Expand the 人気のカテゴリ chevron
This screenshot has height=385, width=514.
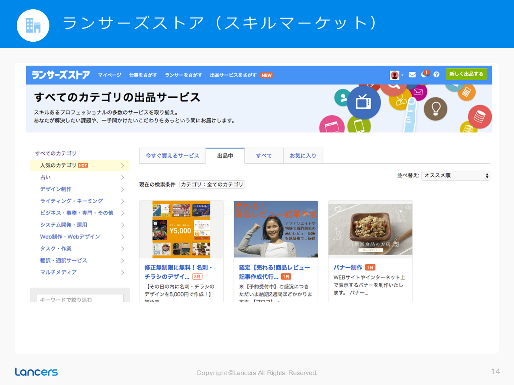(x=122, y=165)
